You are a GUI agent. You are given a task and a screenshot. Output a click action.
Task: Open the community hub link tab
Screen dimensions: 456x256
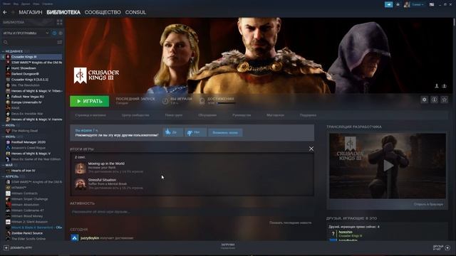point(135,115)
